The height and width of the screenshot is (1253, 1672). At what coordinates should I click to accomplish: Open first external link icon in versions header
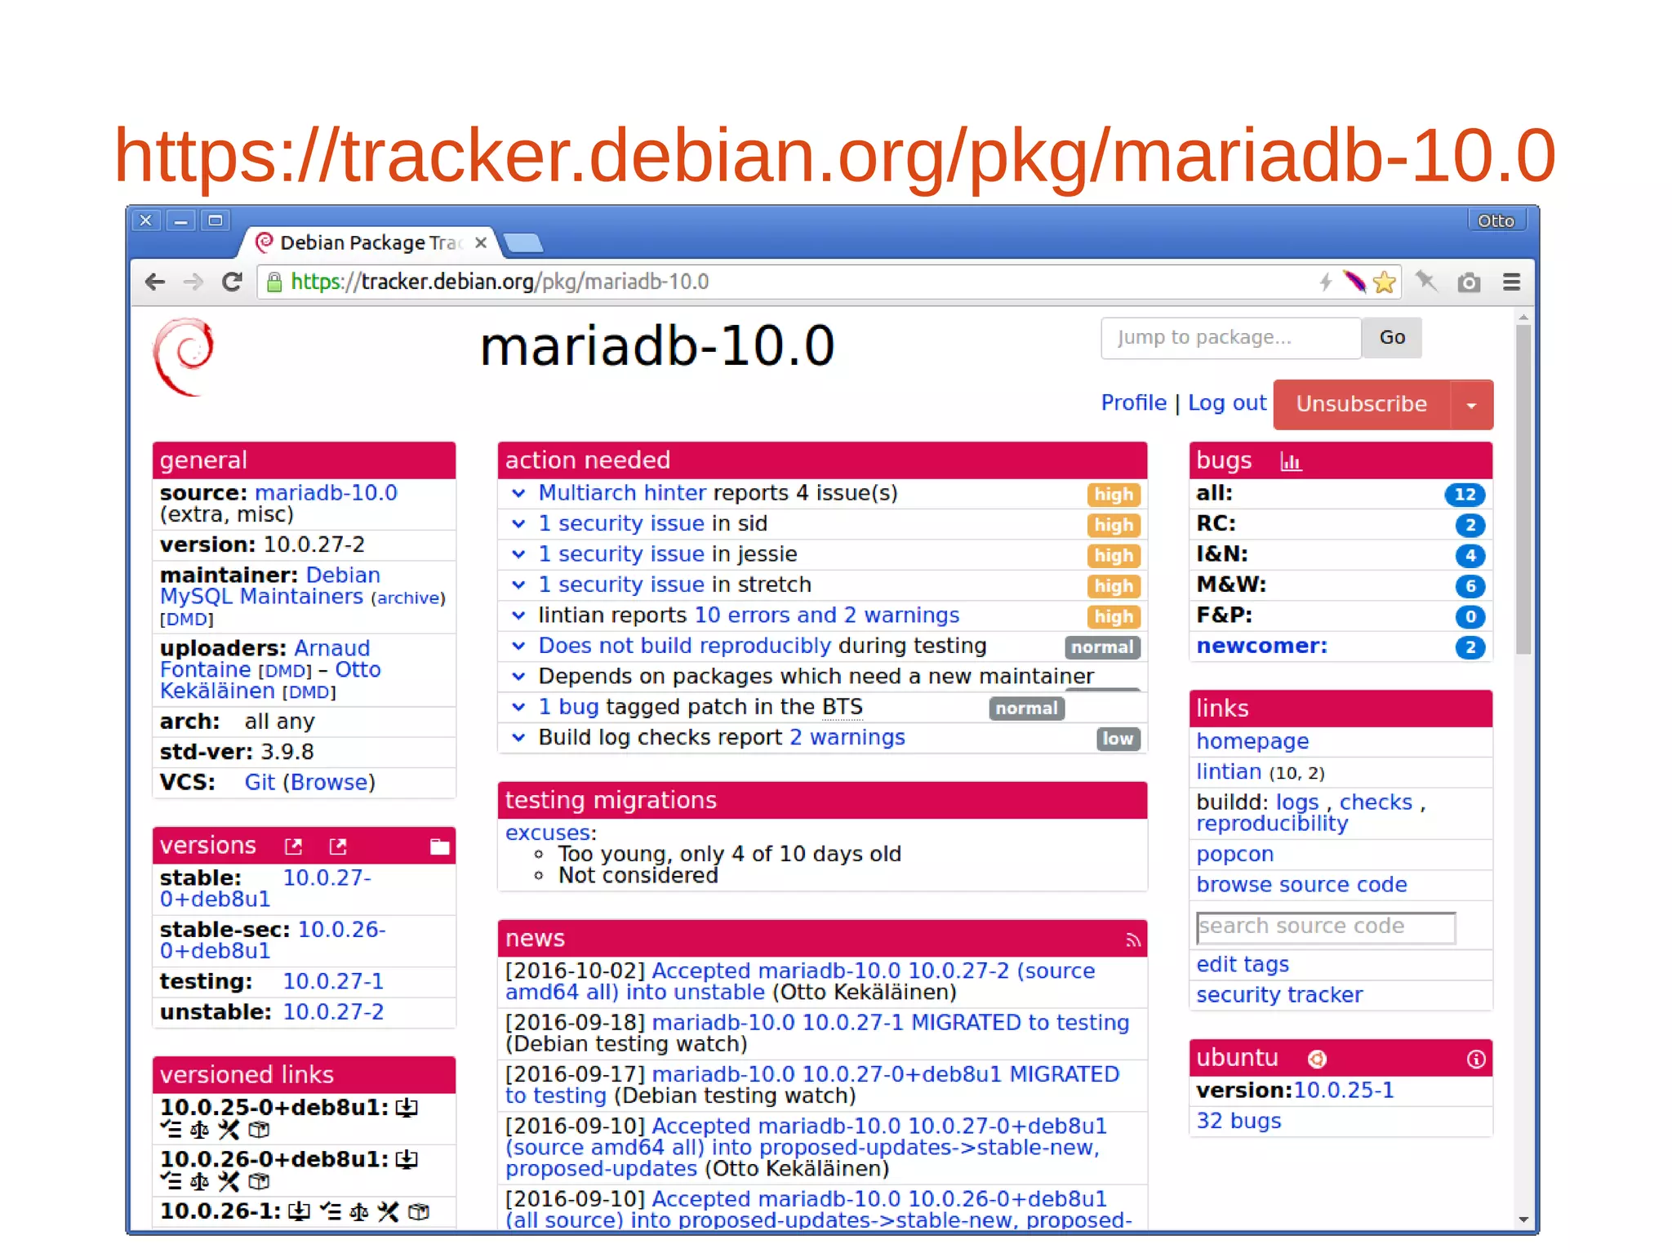pyautogui.click(x=293, y=846)
